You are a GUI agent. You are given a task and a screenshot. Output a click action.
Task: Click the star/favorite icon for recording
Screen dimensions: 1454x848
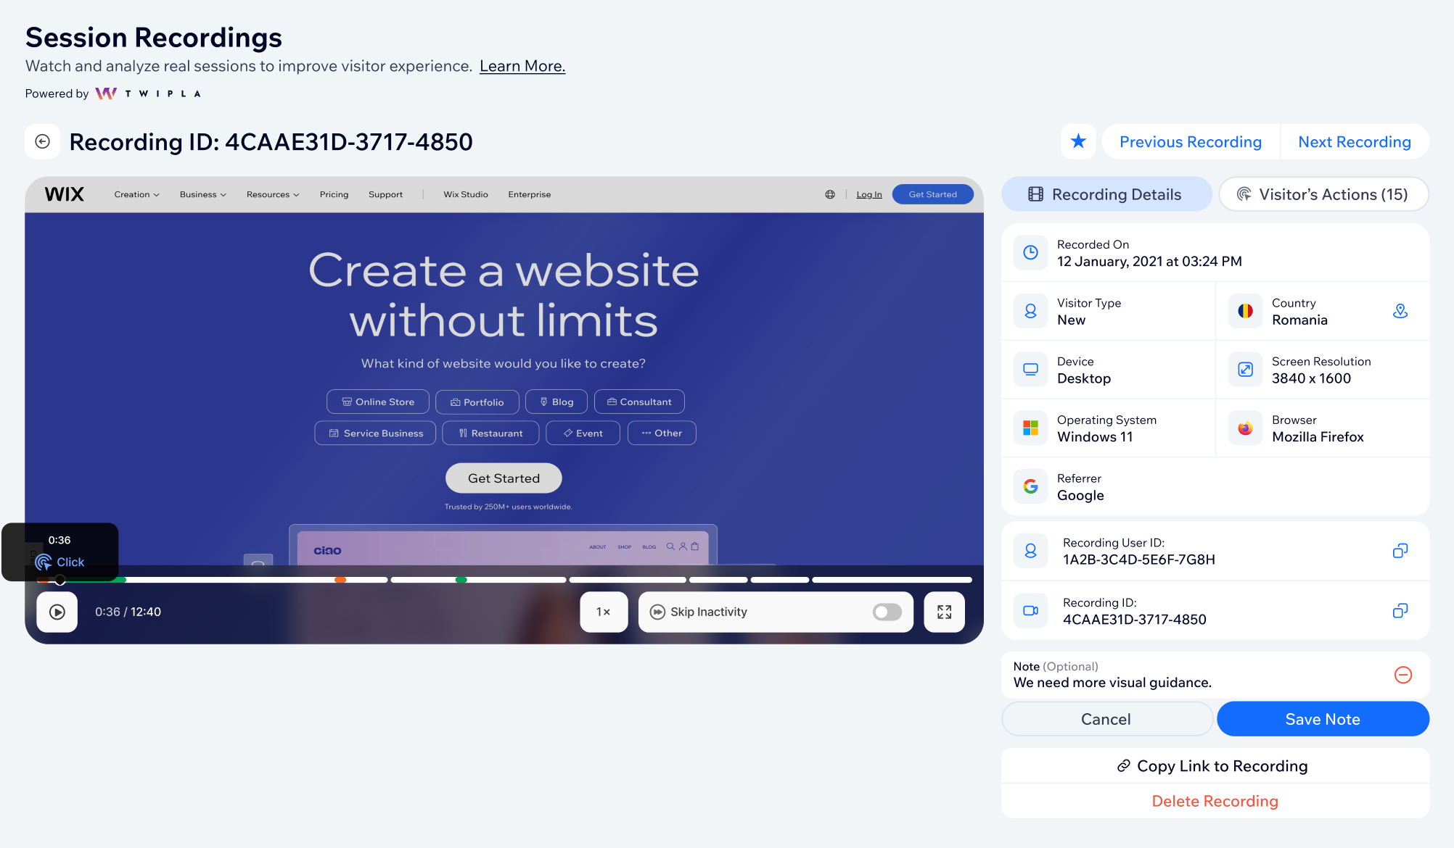pos(1079,141)
